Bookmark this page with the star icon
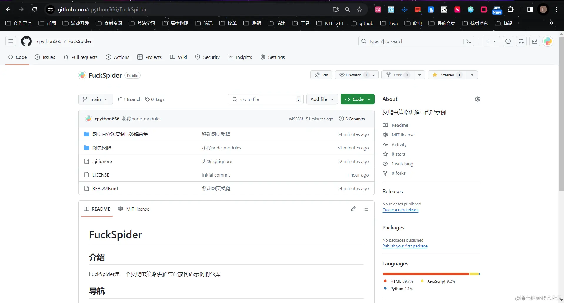The height and width of the screenshot is (303, 564). (x=359, y=10)
